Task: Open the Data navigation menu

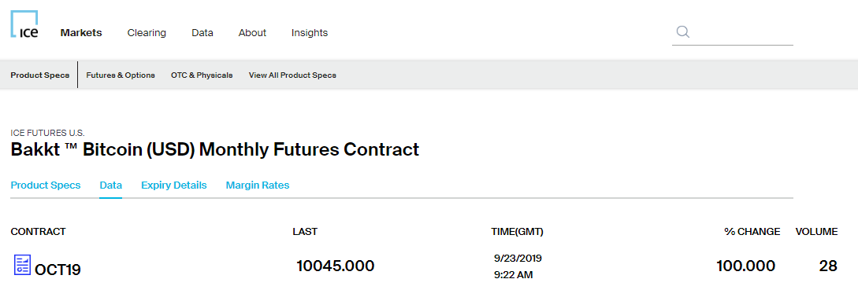Action: (202, 33)
